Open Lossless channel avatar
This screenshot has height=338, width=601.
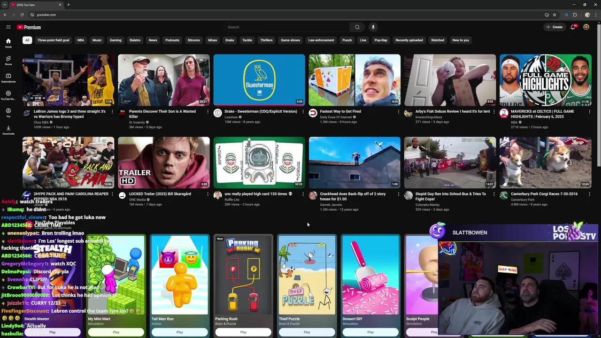click(x=217, y=113)
